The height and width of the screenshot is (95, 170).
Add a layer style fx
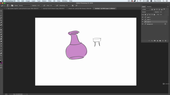click(152, 41)
